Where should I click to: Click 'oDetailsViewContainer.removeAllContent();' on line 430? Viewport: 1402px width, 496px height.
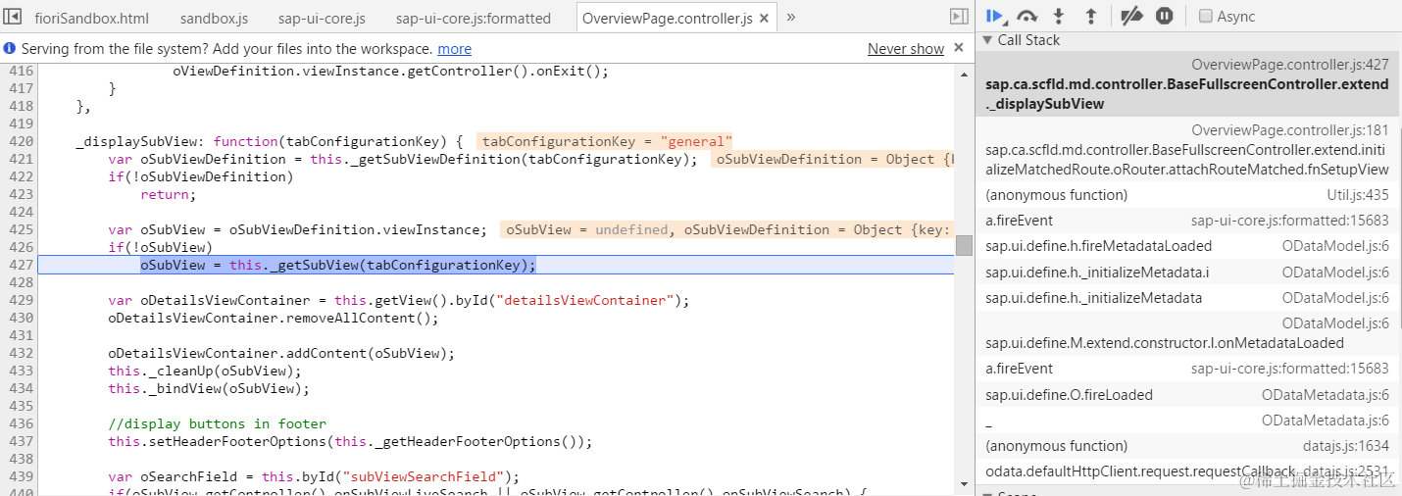coord(273,318)
